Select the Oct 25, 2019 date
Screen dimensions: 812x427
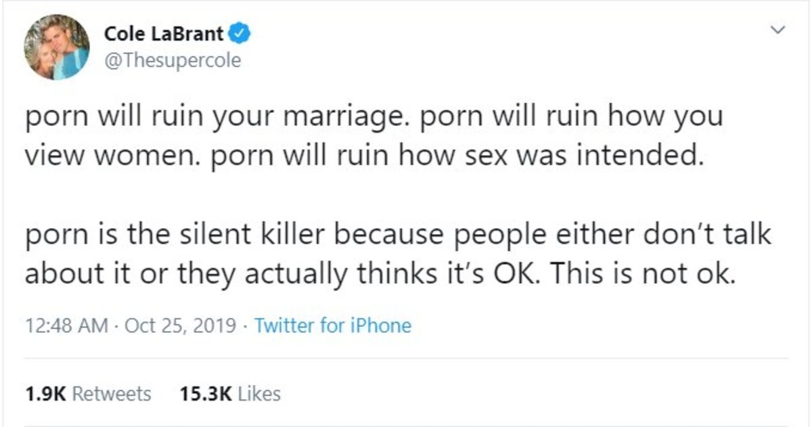(x=181, y=325)
